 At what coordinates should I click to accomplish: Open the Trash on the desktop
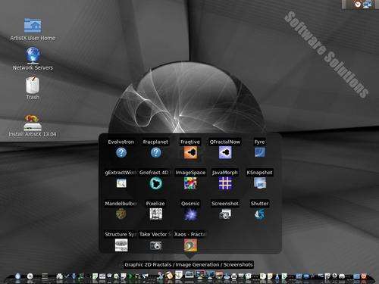click(x=33, y=85)
